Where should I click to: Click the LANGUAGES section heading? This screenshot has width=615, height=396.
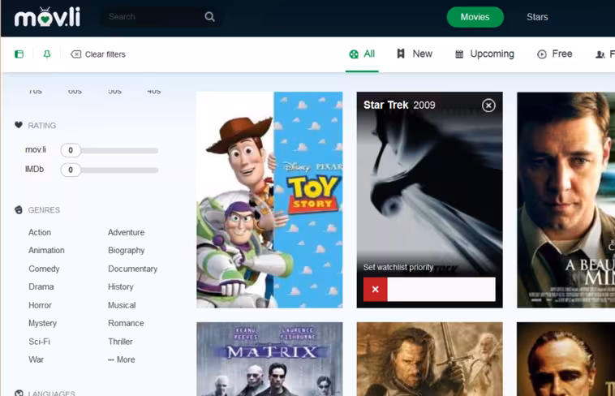tap(51, 393)
